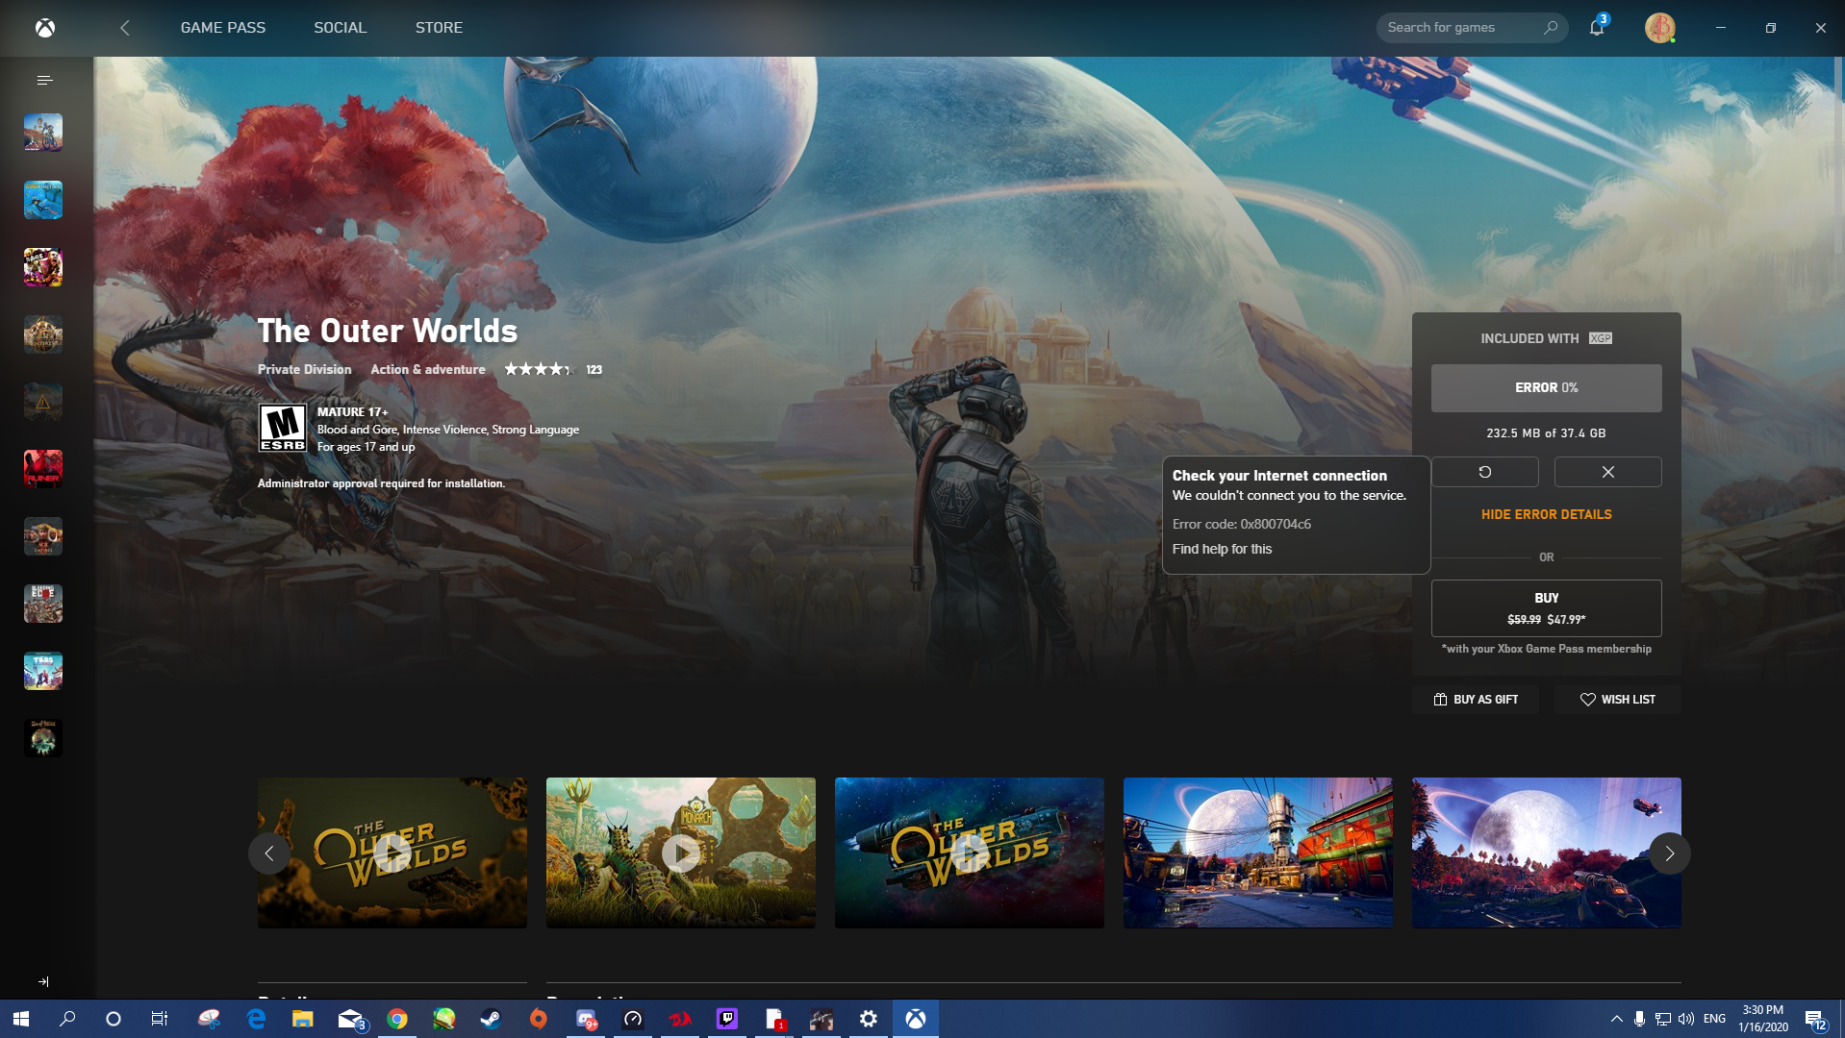
Task: Open Sea of Thieves in sidebar
Action: click(x=43, y=738)
